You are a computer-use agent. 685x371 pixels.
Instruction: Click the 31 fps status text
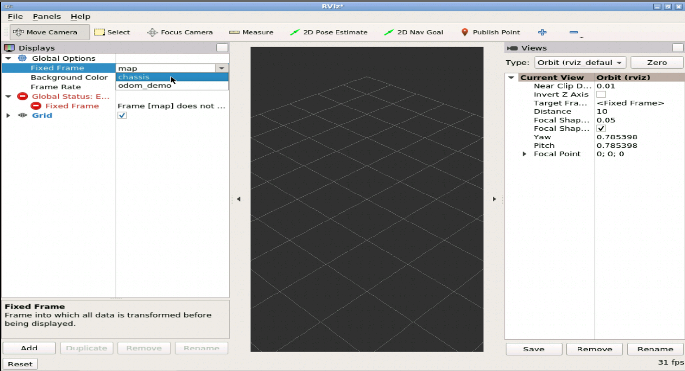(x=670, y=362)
